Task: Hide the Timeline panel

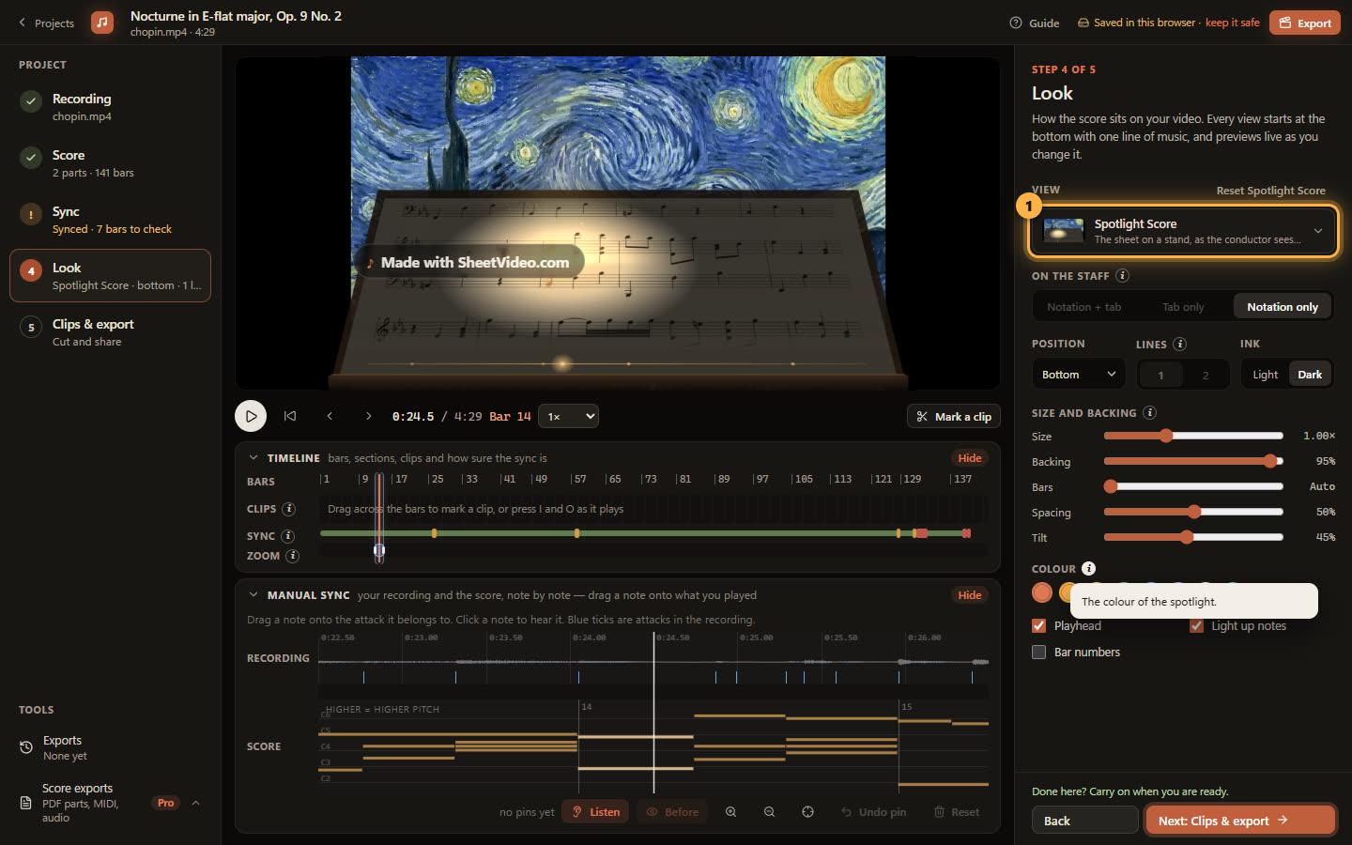Action: pyautogui.click(x=970, y=458)
